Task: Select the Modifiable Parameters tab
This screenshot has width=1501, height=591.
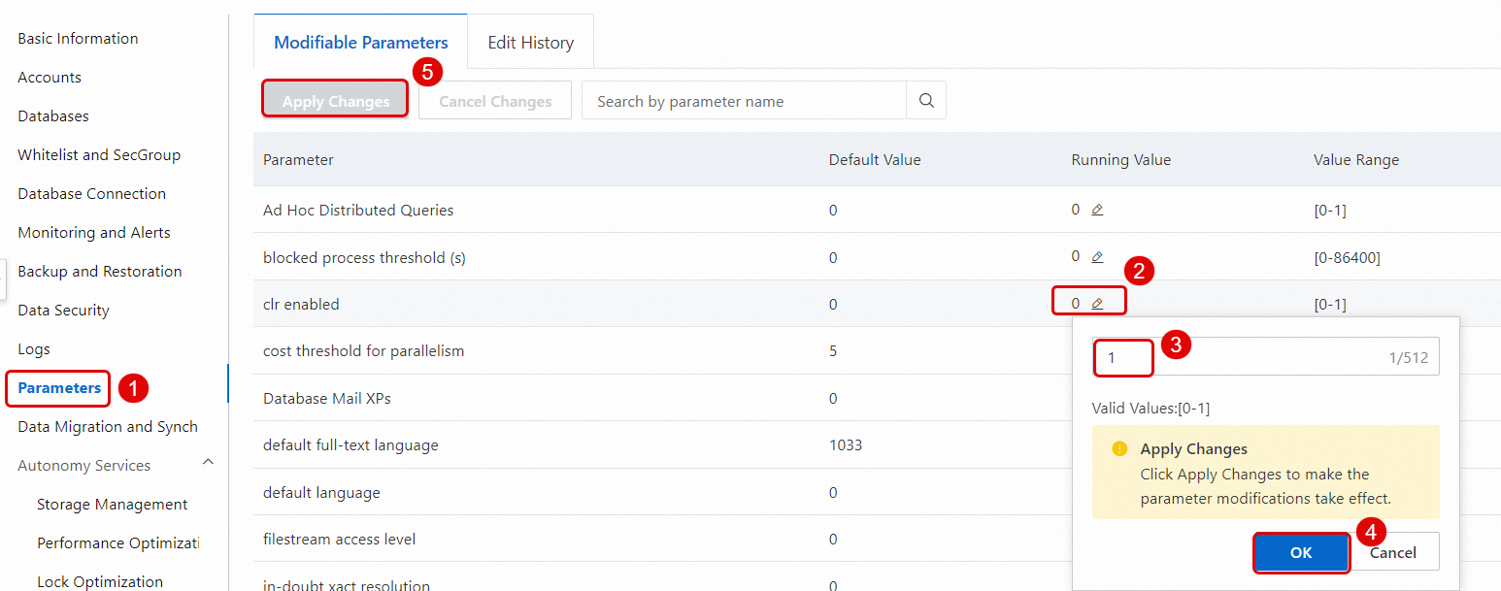Action: (x=360, y=43)
